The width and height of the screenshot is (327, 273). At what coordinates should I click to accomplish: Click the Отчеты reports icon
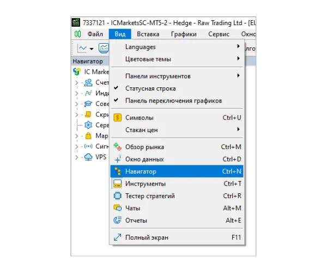(117, 221)
